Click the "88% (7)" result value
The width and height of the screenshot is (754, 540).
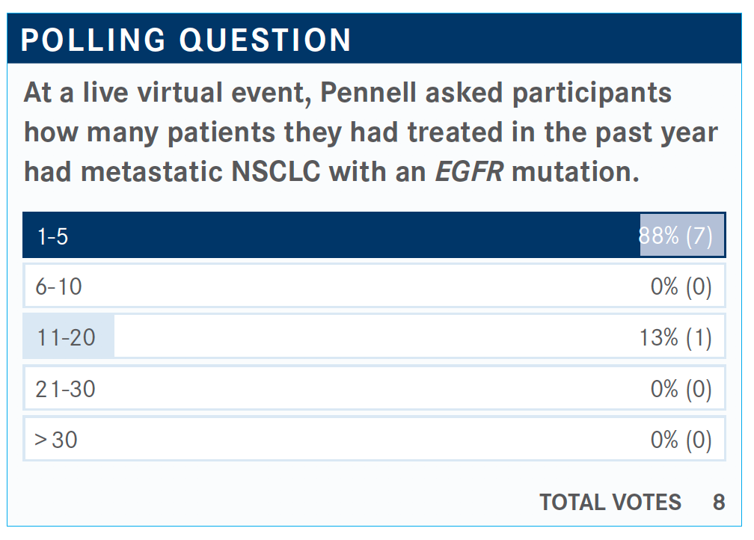tap(675, 236)
